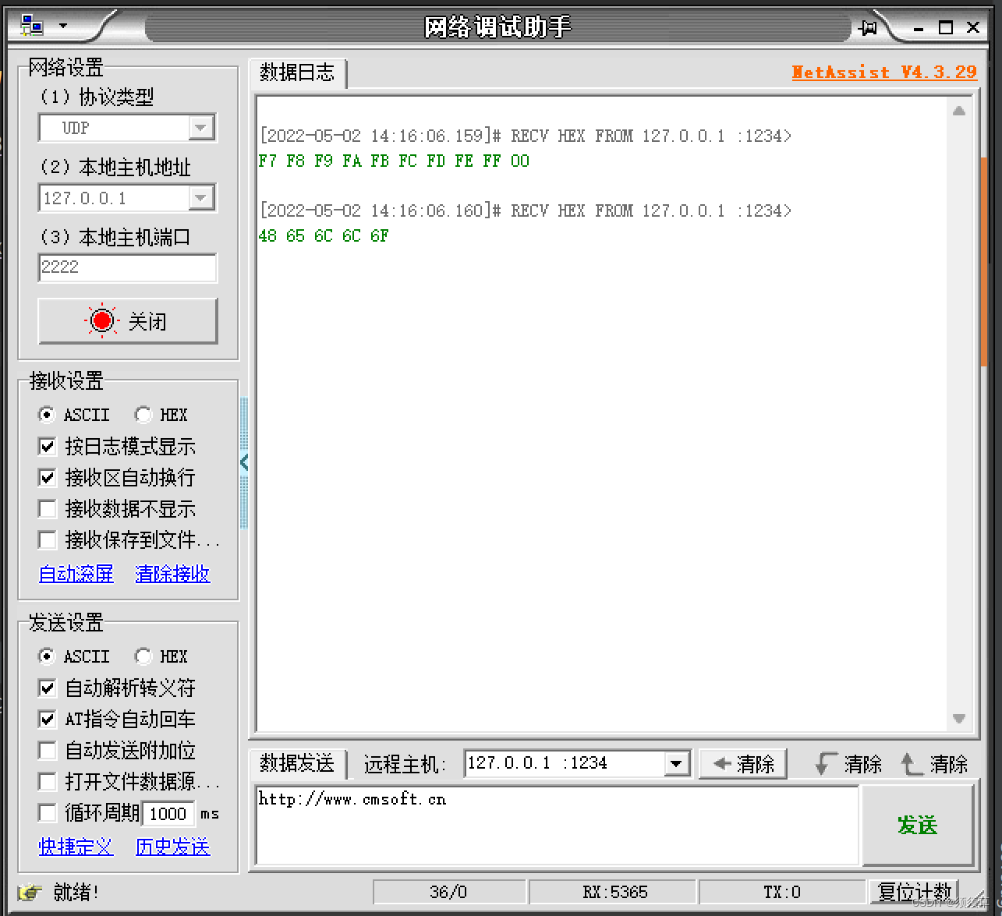The height and width of the screenshot is (916, 1002).
Task: Collapse the left settings panel with the arrow handle
Action: click(244, 462)
